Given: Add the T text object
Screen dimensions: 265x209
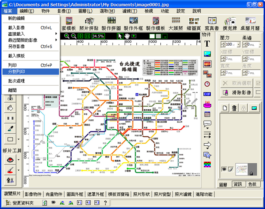Looking at the screenshot, I should point(207,44).
